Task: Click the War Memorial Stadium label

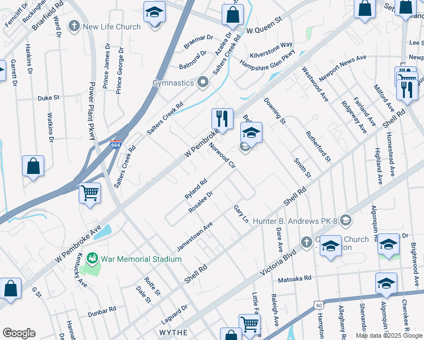Action: pyautogui.click(x=141, y=259)
